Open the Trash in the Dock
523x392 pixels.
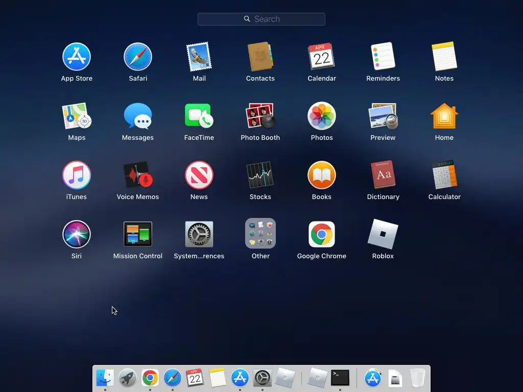pyautogui.click(x=418, y=378)
